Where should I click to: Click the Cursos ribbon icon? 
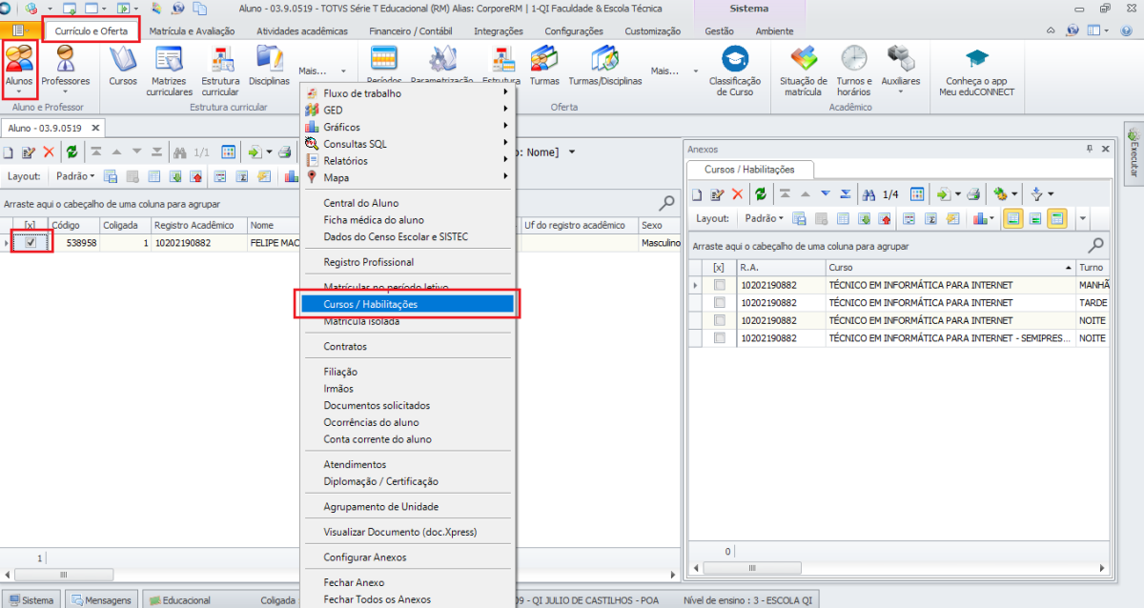[123, 67]
